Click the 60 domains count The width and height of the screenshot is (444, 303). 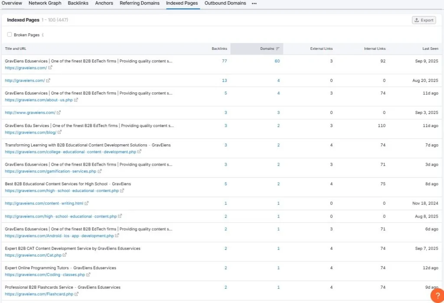tap(277, 61)
